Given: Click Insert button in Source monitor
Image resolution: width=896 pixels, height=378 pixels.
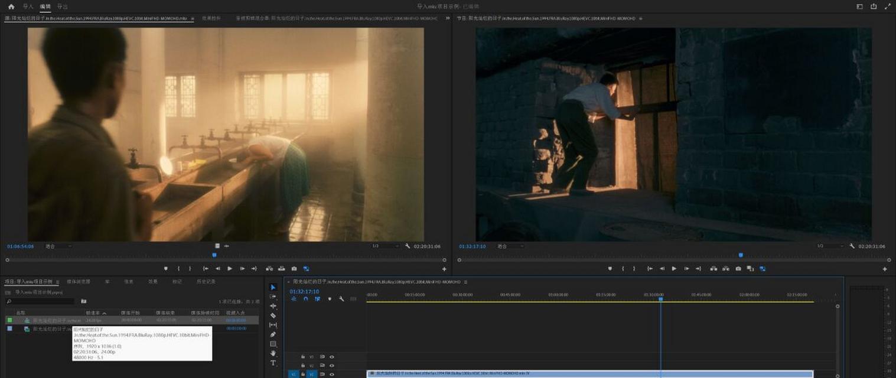Looking at the screenshot, I should (x=269, y=268).
